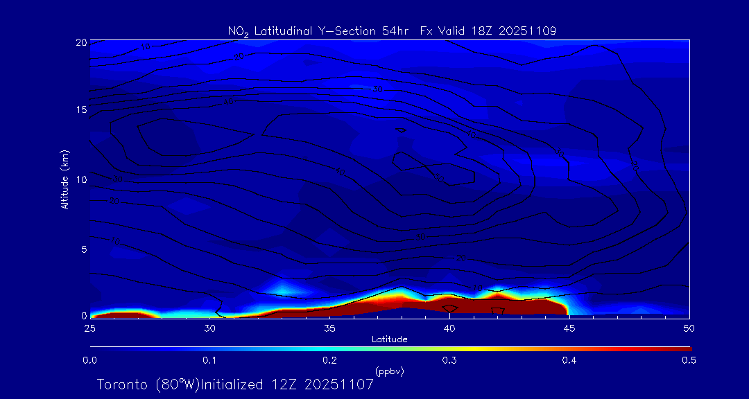Click the 0.0 color scale label
The height and width of the screenshot is (399, 749).
[89, 360]
